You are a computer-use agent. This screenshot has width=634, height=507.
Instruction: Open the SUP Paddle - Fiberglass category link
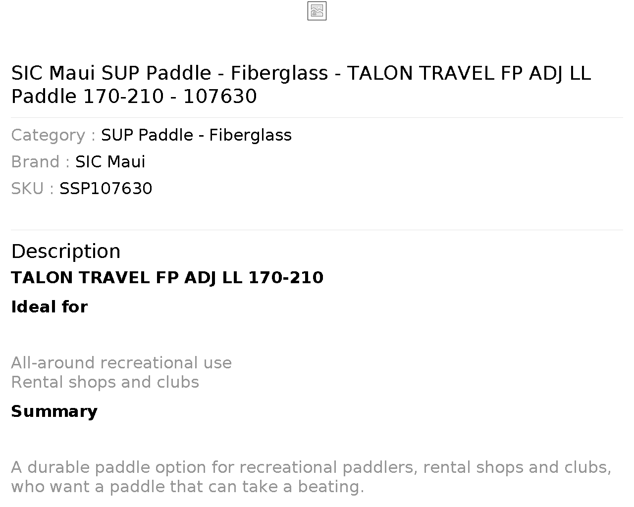[196, 135]
